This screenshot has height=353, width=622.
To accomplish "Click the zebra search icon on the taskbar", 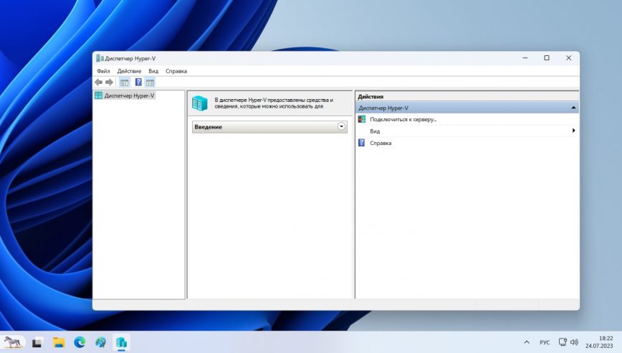I will pyautogui.click(x=13, y=342).
